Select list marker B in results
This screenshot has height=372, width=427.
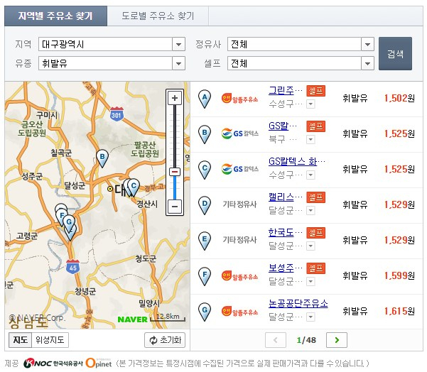click(205, 134)
